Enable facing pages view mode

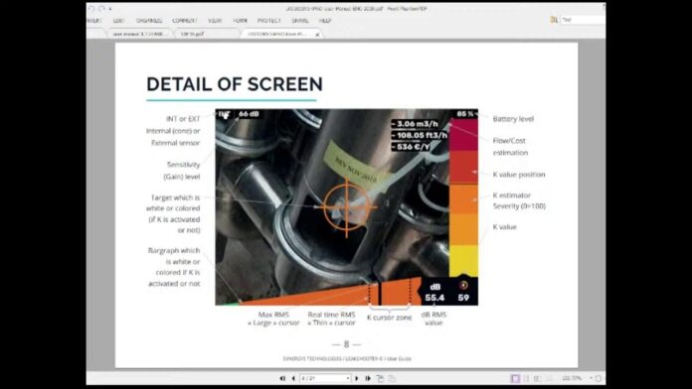point(538,378)
